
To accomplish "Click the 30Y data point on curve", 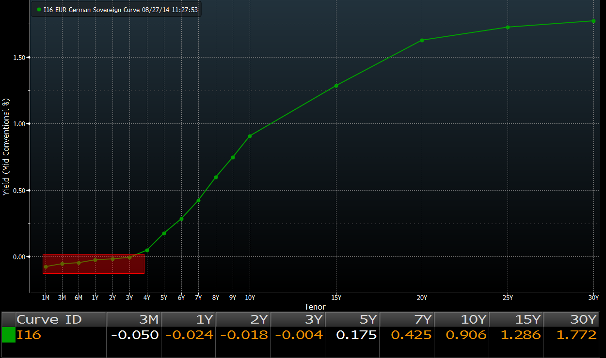I will tap(593, 21).
